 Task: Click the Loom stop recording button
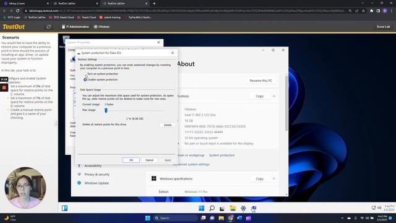pyautogui.click(x=4, y=88)
